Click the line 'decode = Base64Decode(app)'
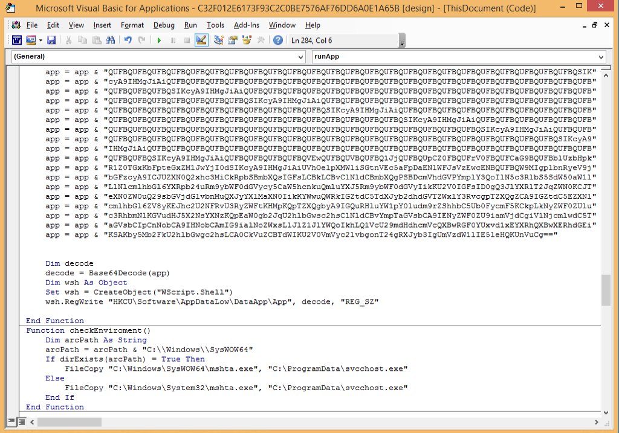This screenshot has width=619, height=433. (x=108, y=273)
